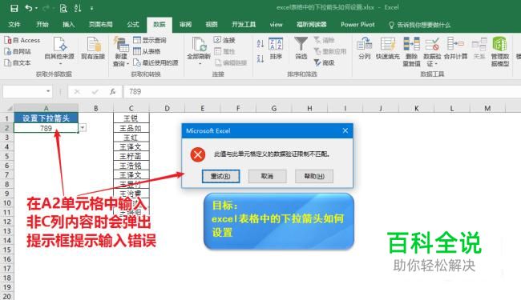Click the Save icon in quick access toolbar
This screenshot has height=300, width=521.
14,8
